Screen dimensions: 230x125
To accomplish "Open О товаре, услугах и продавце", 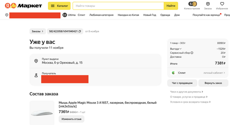I will click(189, 97).
